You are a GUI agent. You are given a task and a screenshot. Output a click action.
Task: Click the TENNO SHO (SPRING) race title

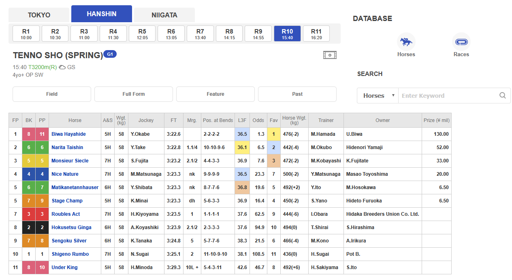pos(58,55)
